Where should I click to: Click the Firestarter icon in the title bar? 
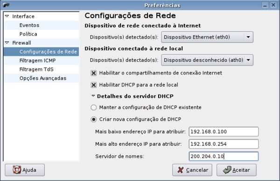6,5
